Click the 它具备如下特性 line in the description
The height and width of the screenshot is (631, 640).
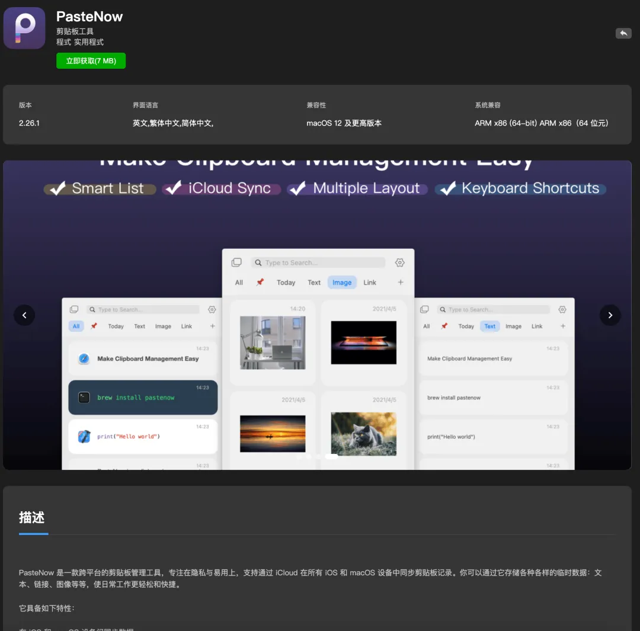point(47,608)
